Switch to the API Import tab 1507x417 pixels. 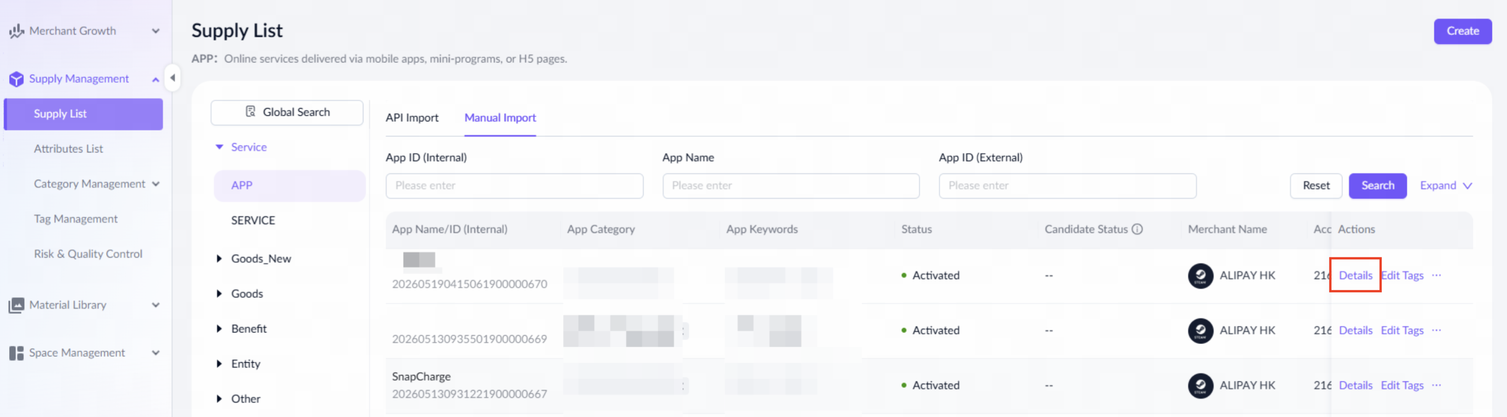tap(412, 118)
